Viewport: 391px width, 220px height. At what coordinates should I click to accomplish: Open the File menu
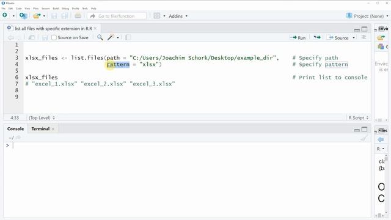tap(4, 9)
